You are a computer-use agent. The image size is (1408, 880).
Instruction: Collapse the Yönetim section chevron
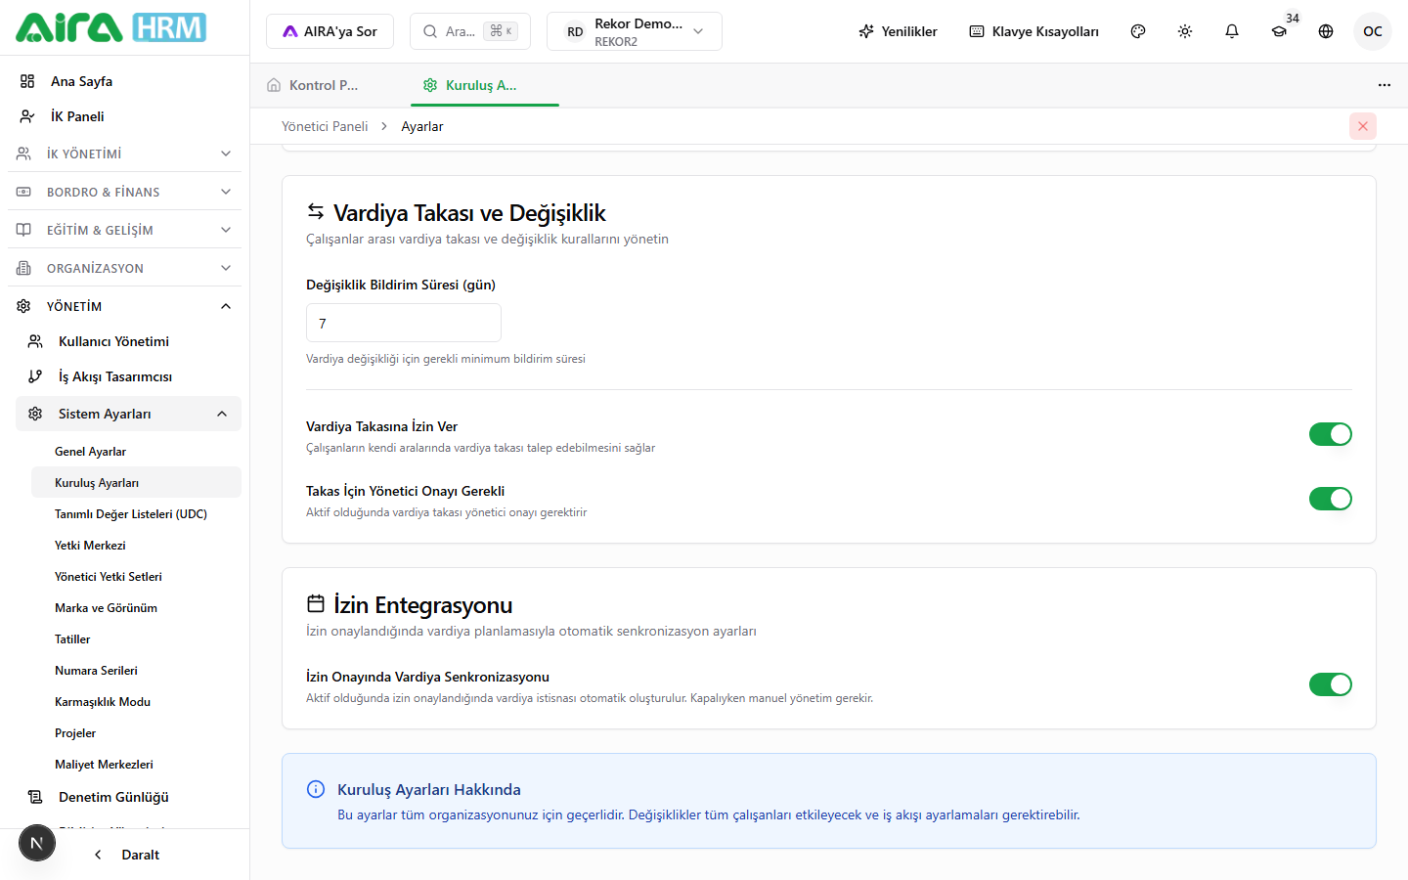click(226, 306)
